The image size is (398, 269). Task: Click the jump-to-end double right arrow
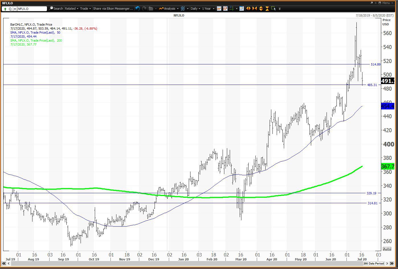[392, 264]
